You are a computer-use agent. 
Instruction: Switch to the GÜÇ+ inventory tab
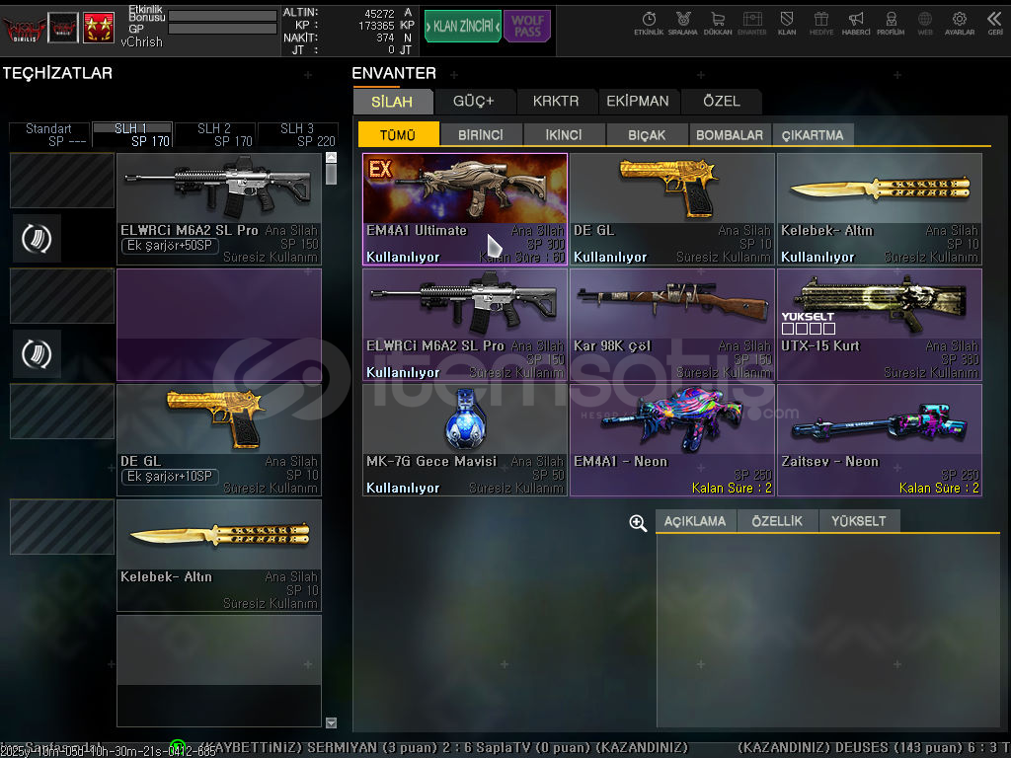(474, 102)
